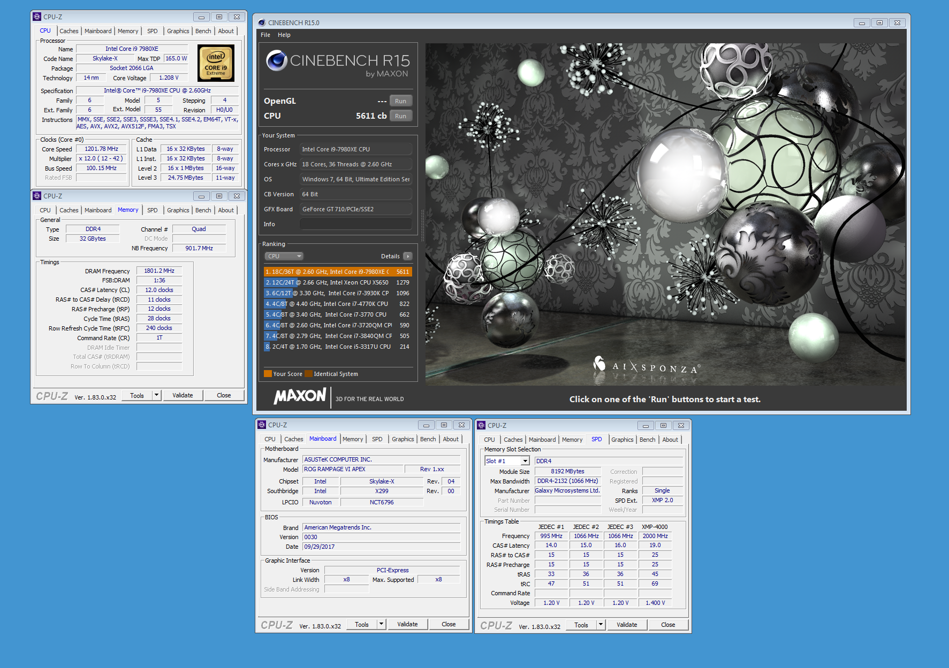Close the Cinebench R15.0 window
This screenshot has height=668, width=949.
898,22
